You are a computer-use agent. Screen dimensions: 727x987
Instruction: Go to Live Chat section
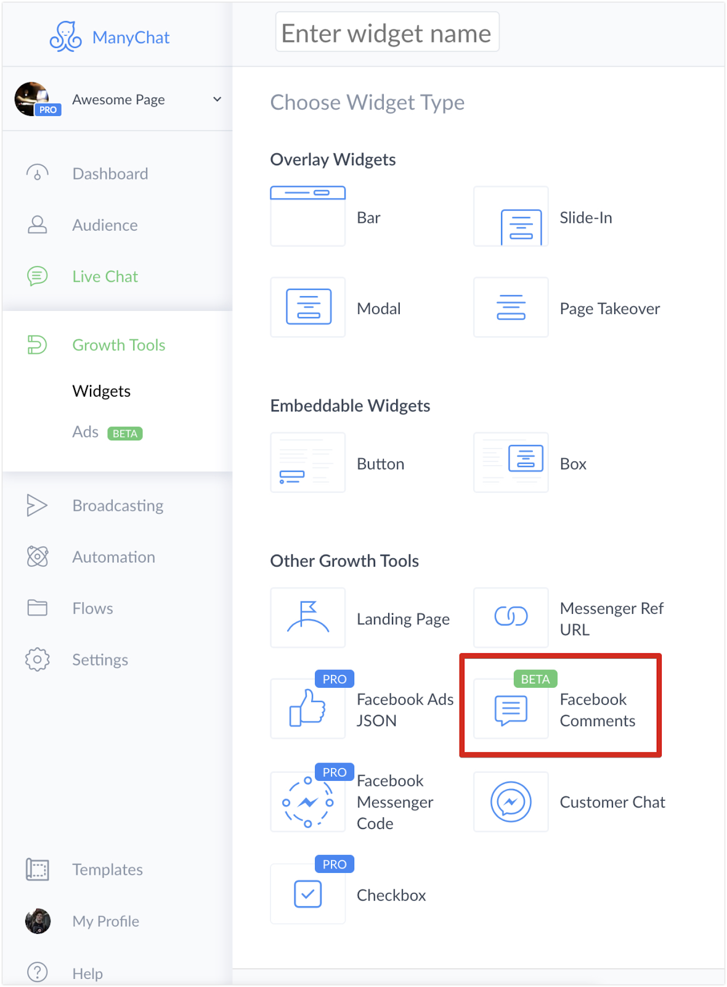click(105, 276)
